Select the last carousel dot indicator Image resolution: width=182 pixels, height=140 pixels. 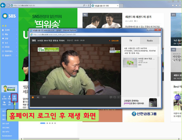coord(55,123)
